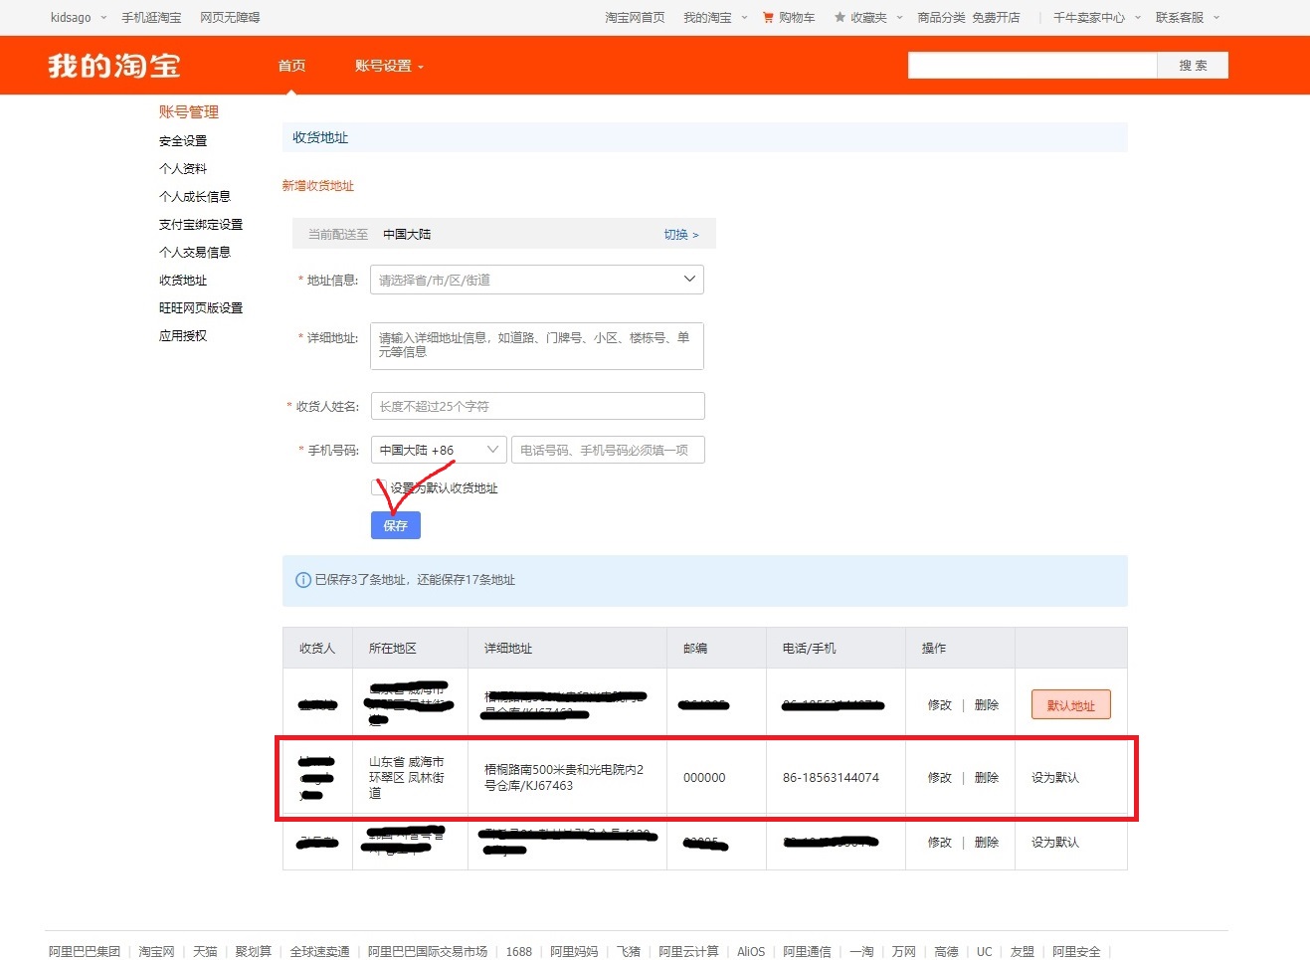1310x960 pixels.
Task: Click the 收货人姓名 input field
Action: click(x=537, y=406)
